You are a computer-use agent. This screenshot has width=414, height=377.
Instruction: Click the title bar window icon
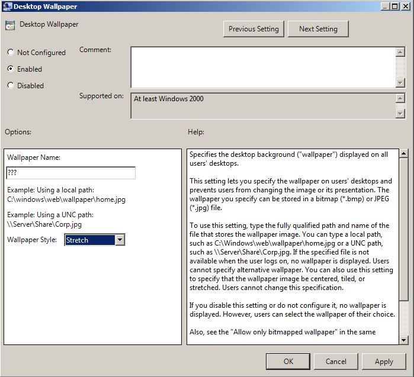[7, 7]
